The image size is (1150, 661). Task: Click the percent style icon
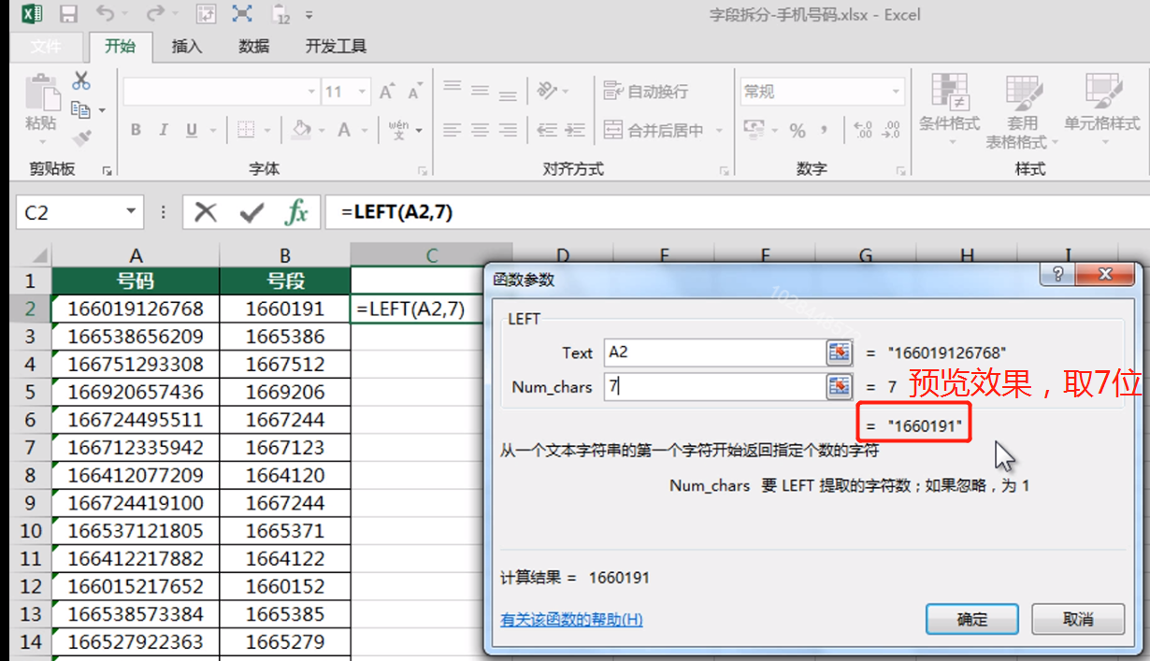pos(798,130)
